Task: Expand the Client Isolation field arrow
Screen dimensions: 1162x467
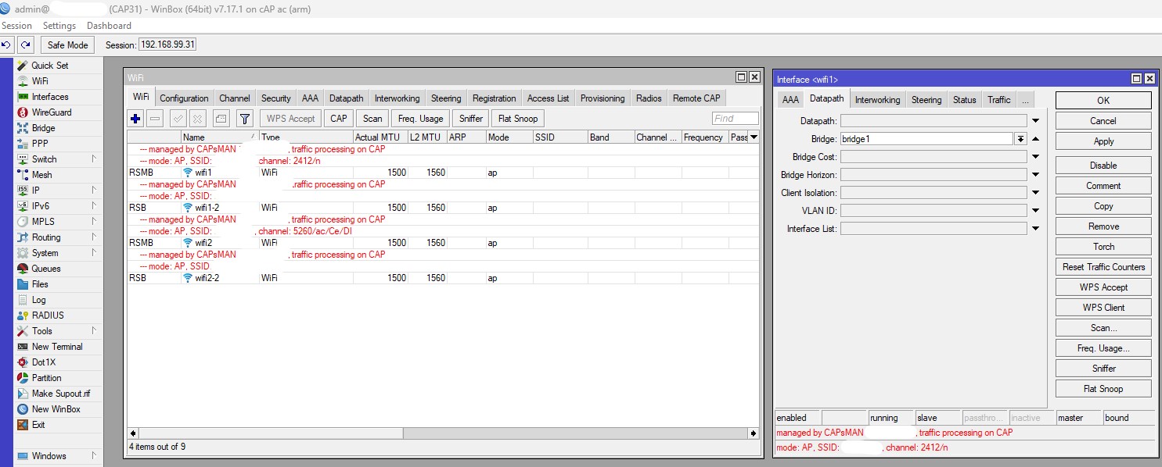Action: tap(1035, 193)
